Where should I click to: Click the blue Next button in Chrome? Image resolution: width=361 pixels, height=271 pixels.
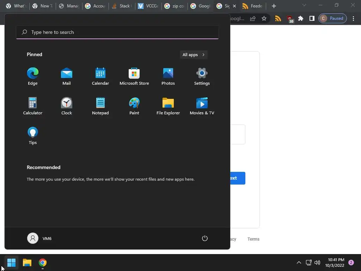(x=238, y=178)
